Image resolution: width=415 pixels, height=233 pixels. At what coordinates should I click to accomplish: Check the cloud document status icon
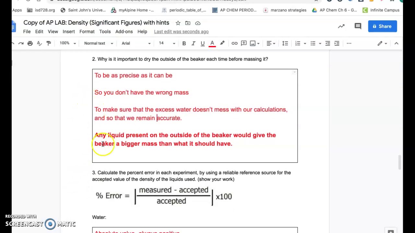coord(198,23)
